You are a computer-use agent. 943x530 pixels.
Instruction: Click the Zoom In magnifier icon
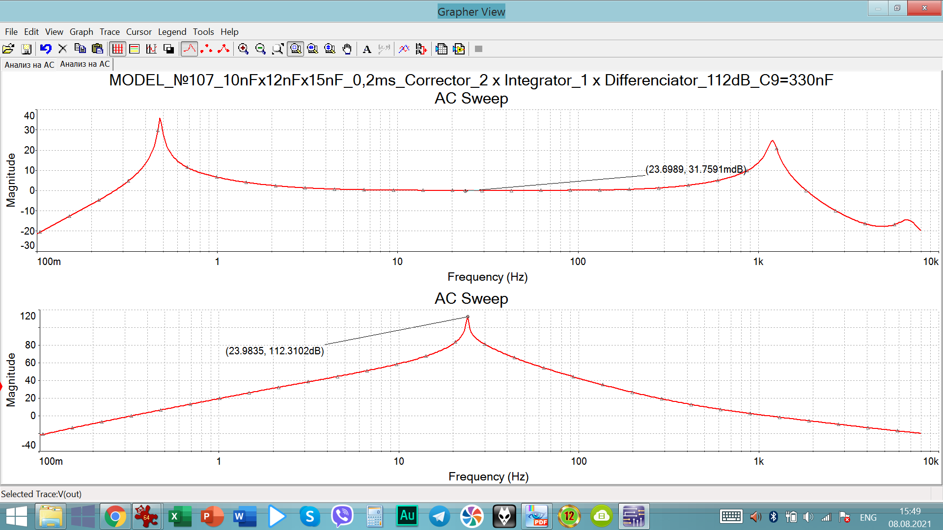[243, 49]
